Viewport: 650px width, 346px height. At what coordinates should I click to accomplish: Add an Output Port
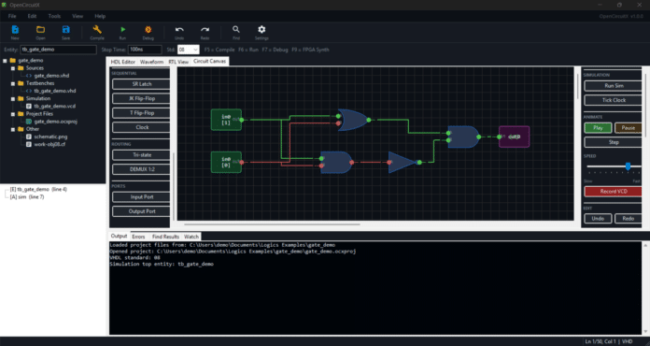[x=142, y=211]
